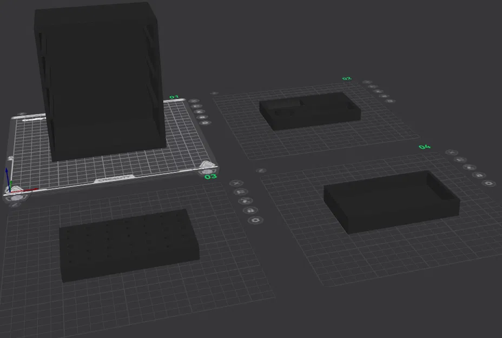The width and height of the screenshot is (502, 338).
Task: Edit plate 04 name pencil icon
Action: click(261, 170)
